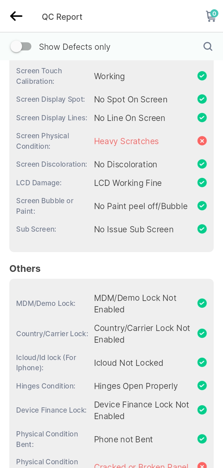Tap the Others section heading
The image size is (223, 468).
(25, 268)
